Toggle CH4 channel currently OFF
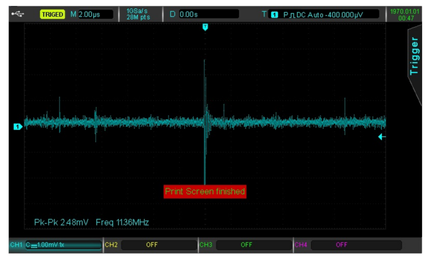Screen dimensions: 431x260 point(341,244)
